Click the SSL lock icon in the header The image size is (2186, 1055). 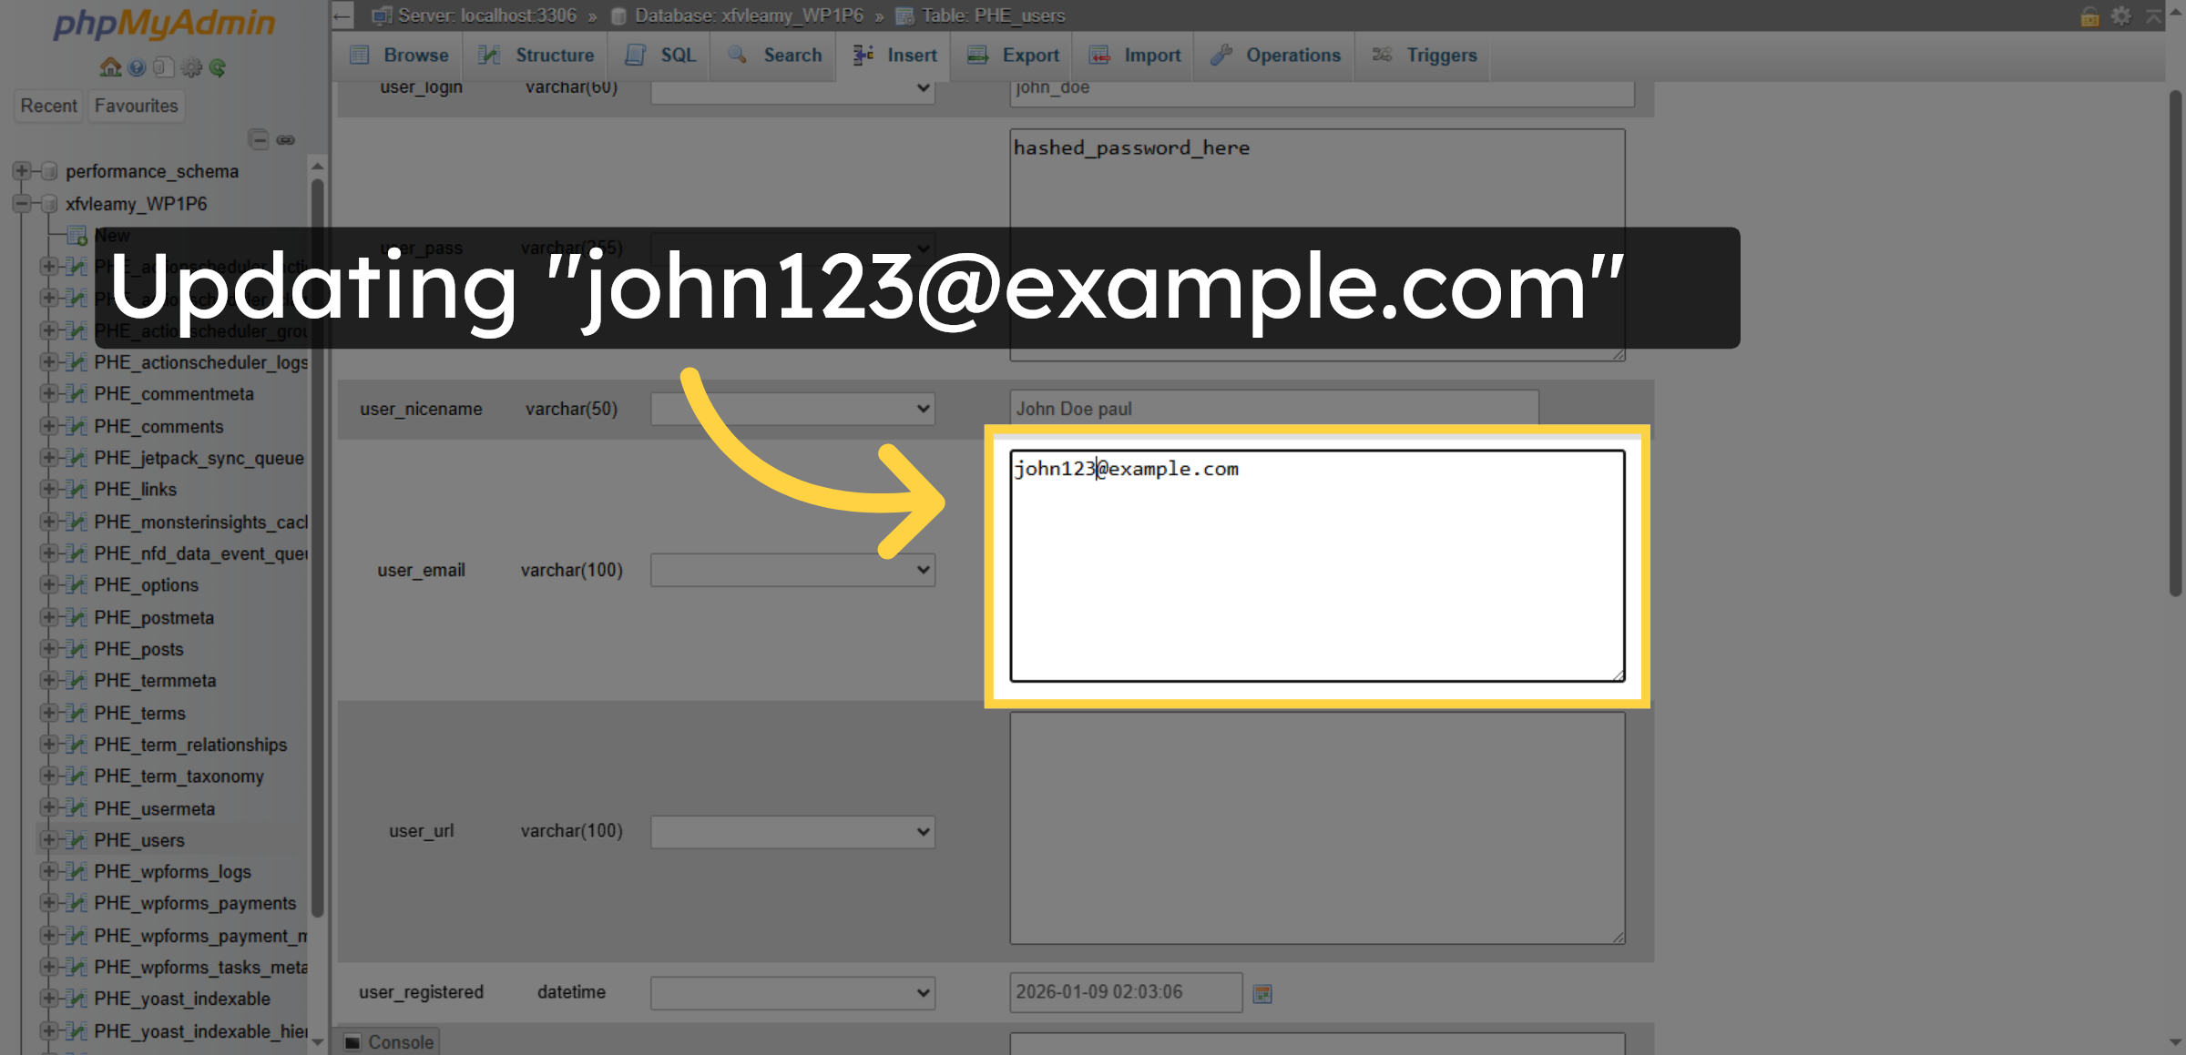[x=2089, y=15]
